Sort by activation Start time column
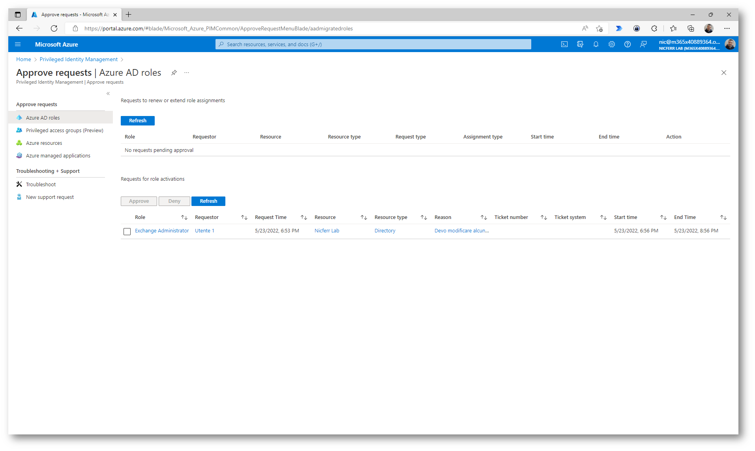 tap(663, 217)
